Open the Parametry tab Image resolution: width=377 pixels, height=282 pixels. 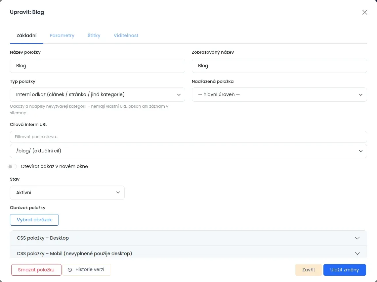pos(62,35)
